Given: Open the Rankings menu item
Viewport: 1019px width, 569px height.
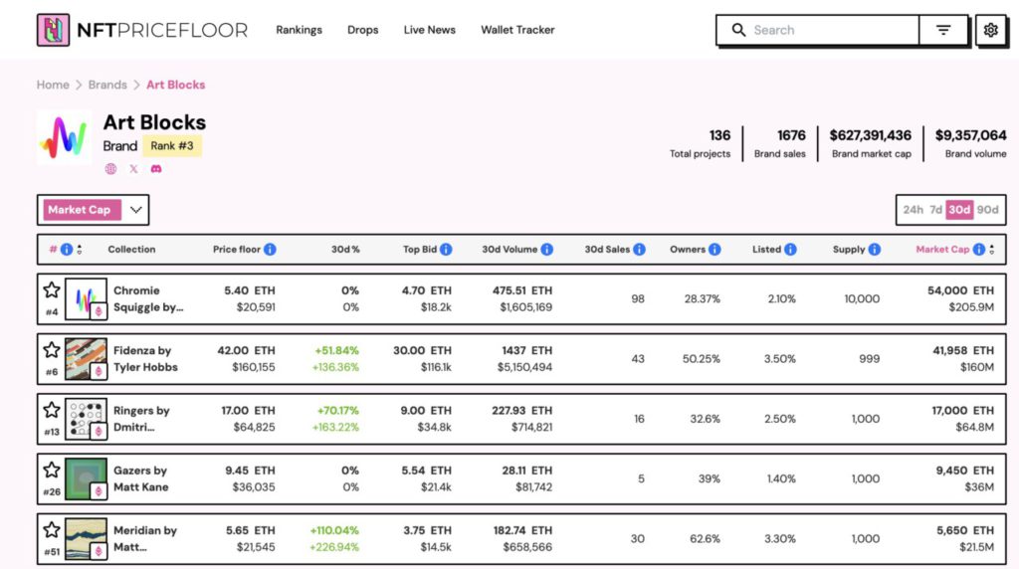Looking at the screenshot, I should (299, 30).
